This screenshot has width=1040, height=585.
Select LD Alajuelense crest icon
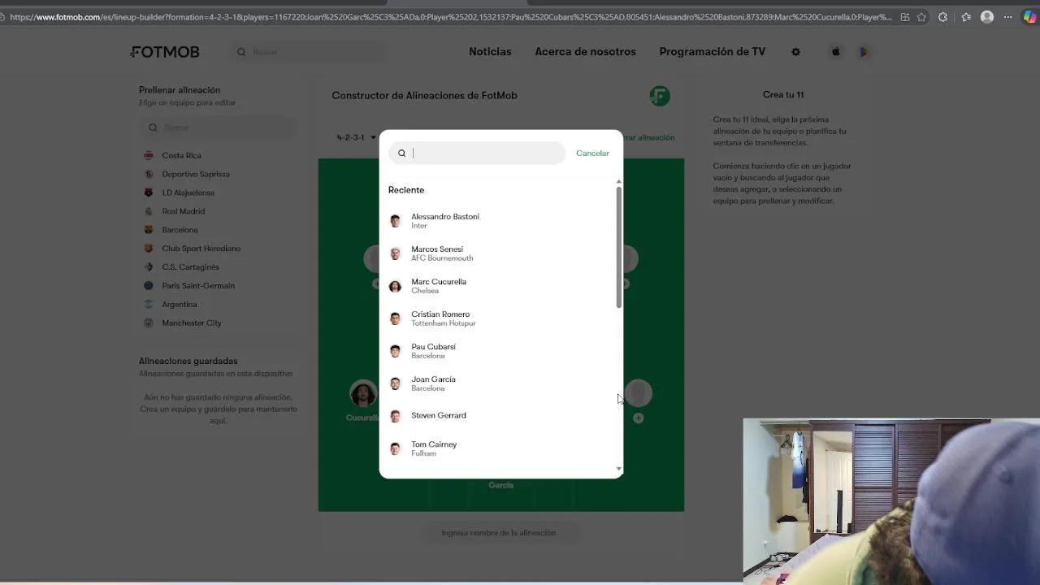pos(149,193)
